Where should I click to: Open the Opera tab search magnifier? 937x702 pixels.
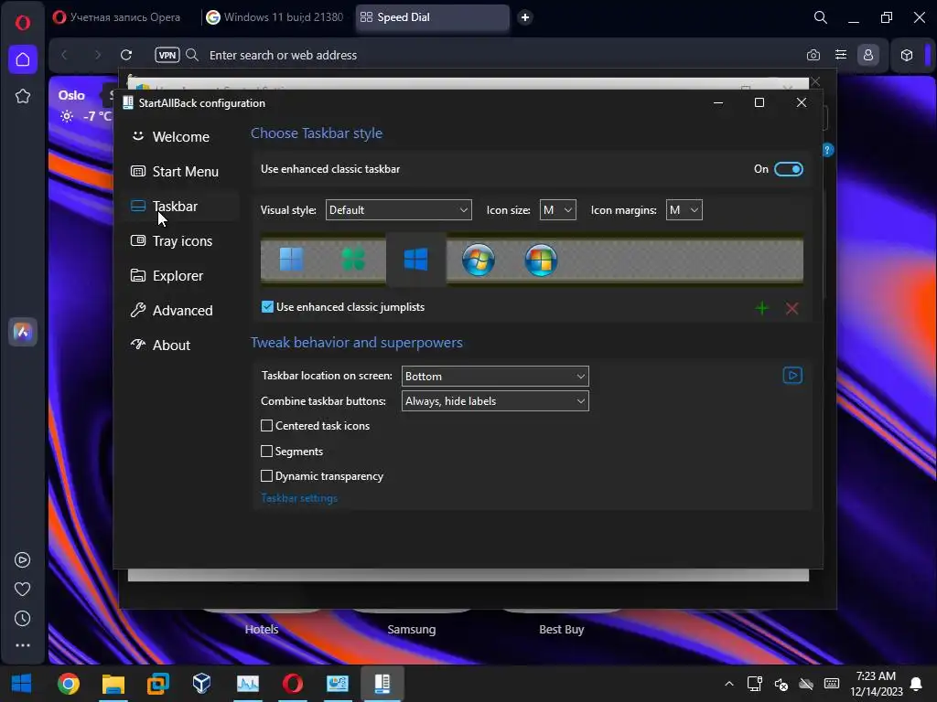coord(821,17)
